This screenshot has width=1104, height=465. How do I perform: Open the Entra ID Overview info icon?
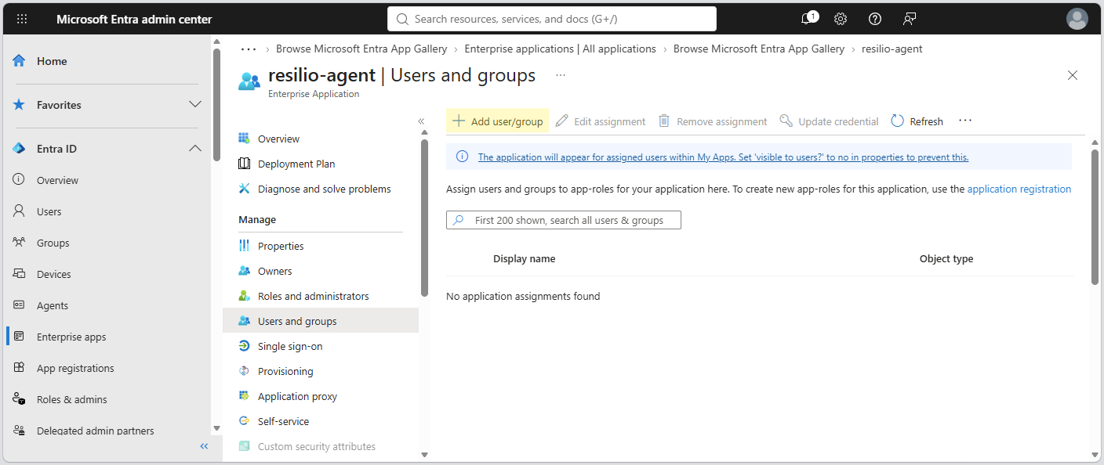19,180
